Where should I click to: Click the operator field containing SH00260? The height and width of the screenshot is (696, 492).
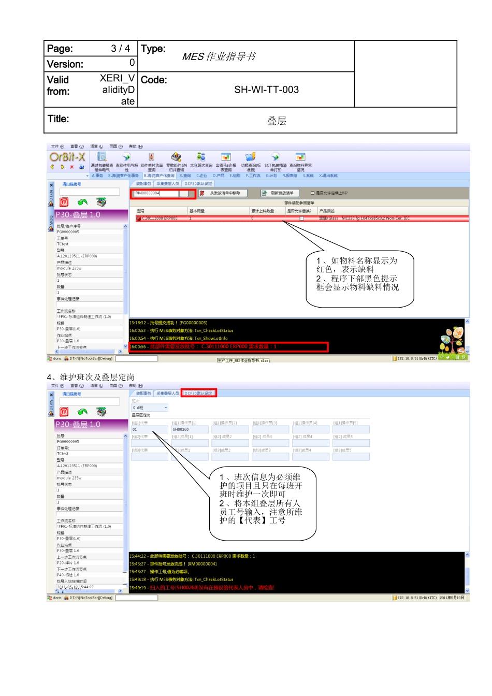pos(190,429)
